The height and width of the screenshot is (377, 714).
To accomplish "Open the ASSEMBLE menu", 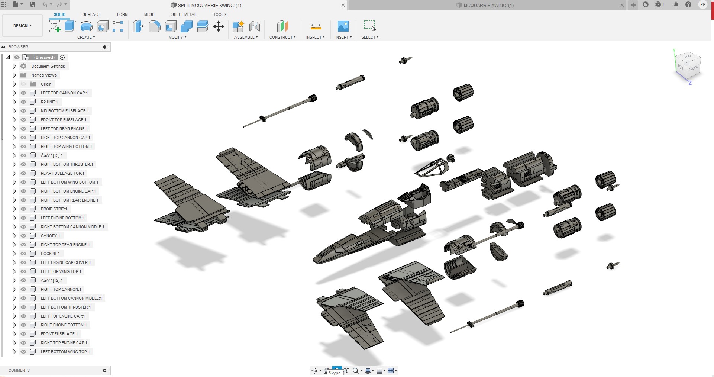I will [246, 37].
